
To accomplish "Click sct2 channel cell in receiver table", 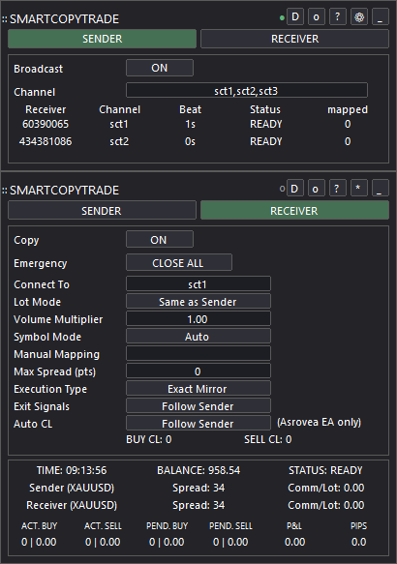I will 119,141.
